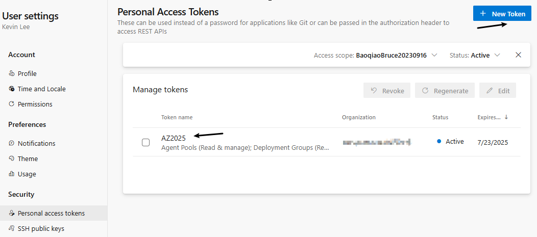This screenshot has width=537, height=237.
Task: Open the Status filter dropdown
Action: [x=475, y=55]
